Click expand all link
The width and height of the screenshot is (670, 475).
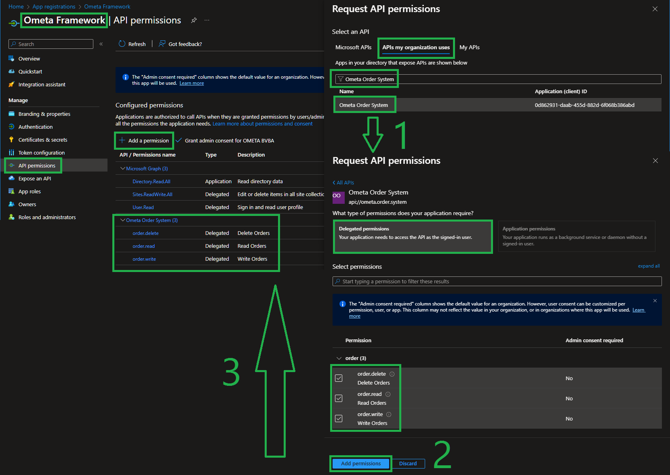click(x=649, y=266)
